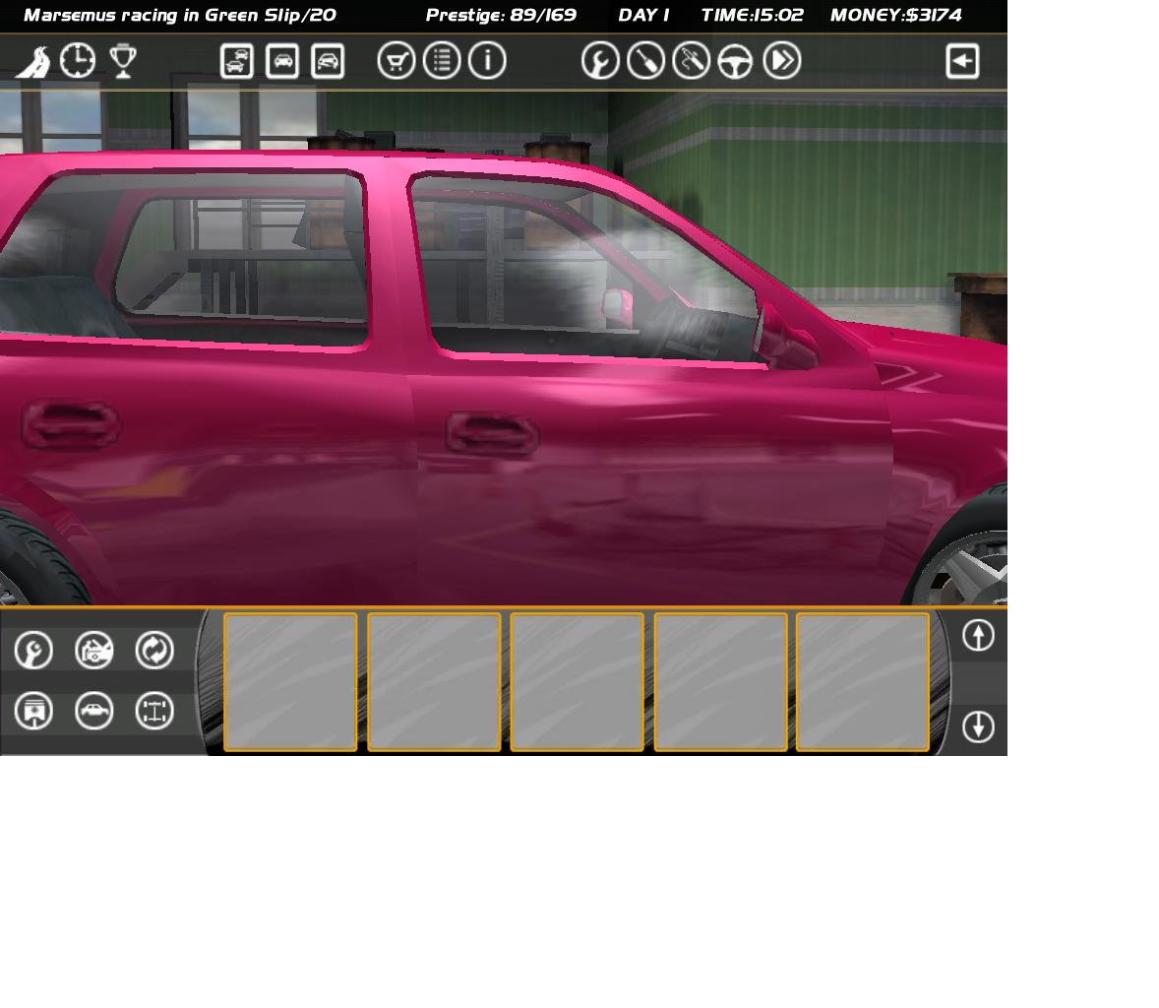Select the car body category icon

pos(94,712)
